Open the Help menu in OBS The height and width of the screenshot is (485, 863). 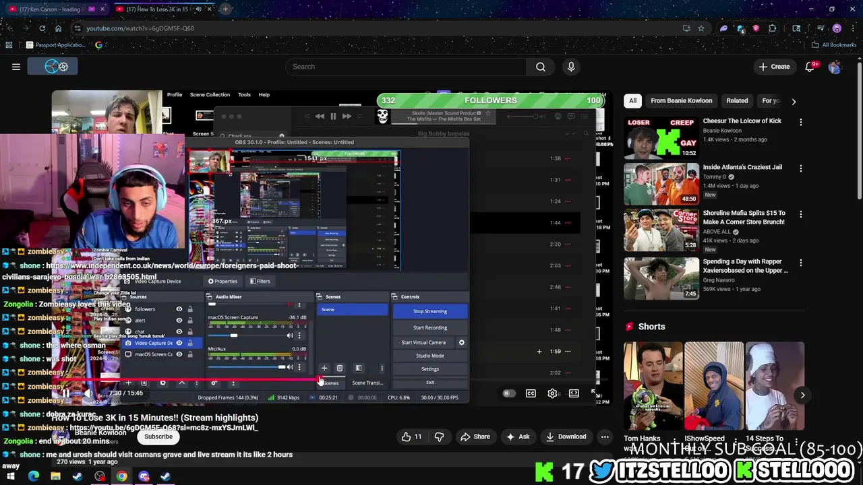(264, 95)
